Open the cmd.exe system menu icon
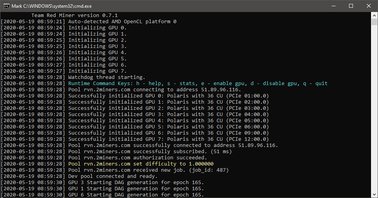This screenshot has width=378, height=198. pos(7,6)
